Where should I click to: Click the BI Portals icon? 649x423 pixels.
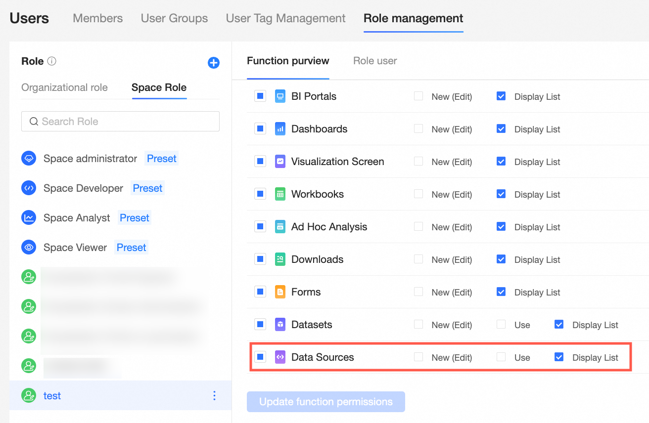coord(280,96)
